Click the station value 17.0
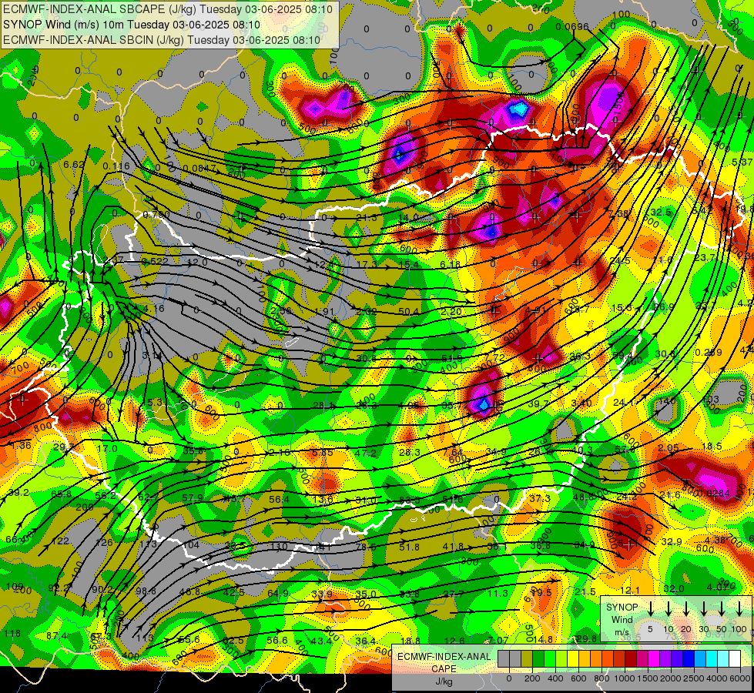The height and width of the screenshot is (693, 754). point(107,448)
